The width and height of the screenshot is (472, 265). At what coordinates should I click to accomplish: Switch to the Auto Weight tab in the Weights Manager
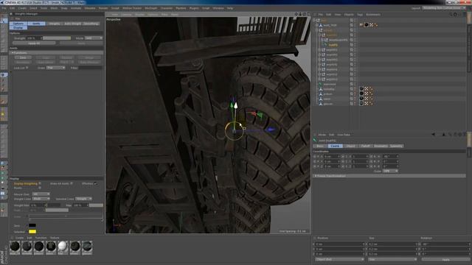(72, 24)
